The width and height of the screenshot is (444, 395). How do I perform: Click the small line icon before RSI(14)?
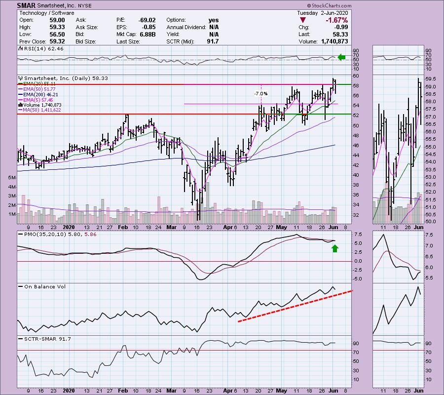tap(20, 48)
